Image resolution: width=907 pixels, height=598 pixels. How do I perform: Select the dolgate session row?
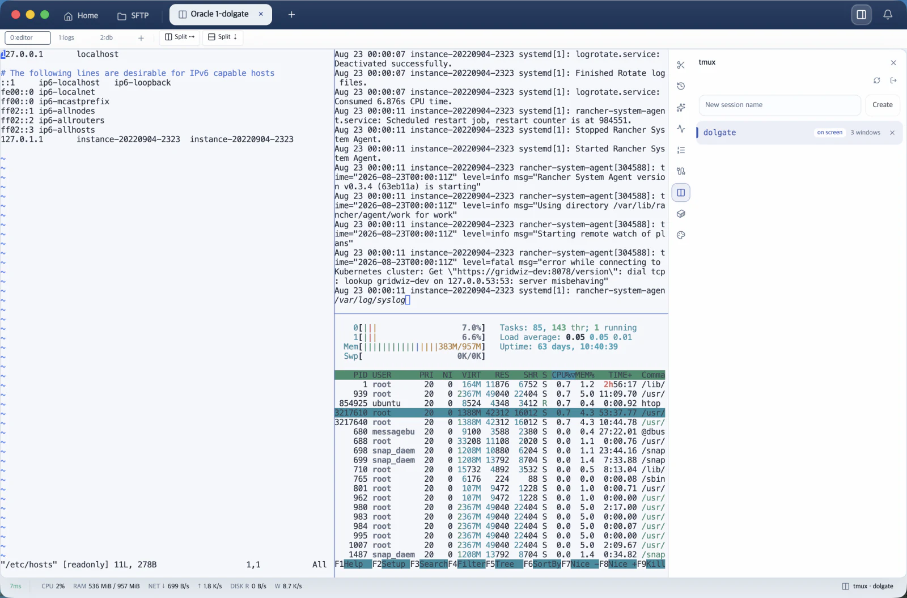[x=799, y=133]
